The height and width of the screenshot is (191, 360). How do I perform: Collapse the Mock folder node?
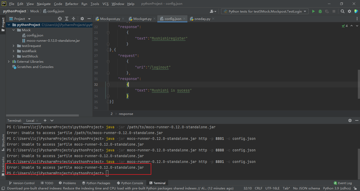tap(13, 30)
